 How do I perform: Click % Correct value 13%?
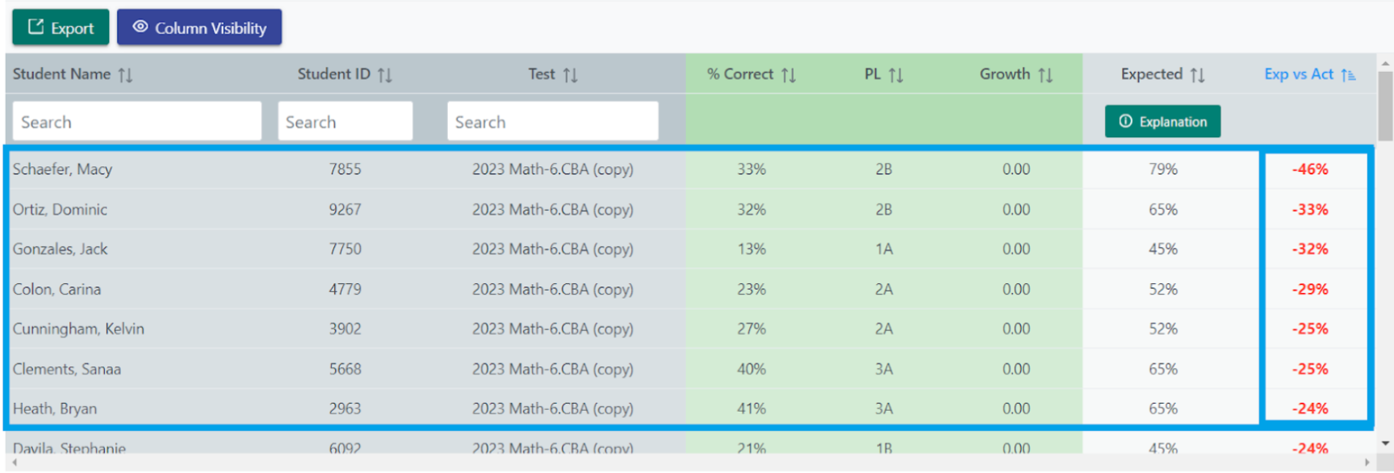tap(751, 249)
